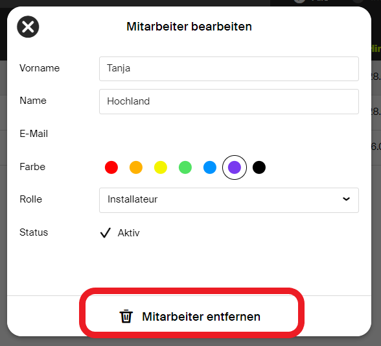Viewport: 381px width, 346px height.
Task: Choose the yellow color swatch
Action: (161, 167)
